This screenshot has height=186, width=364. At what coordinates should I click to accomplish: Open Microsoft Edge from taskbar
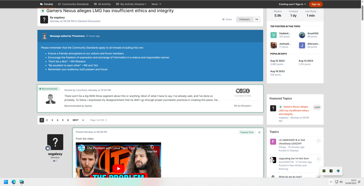pyautogui.click(x=14, y=182)
